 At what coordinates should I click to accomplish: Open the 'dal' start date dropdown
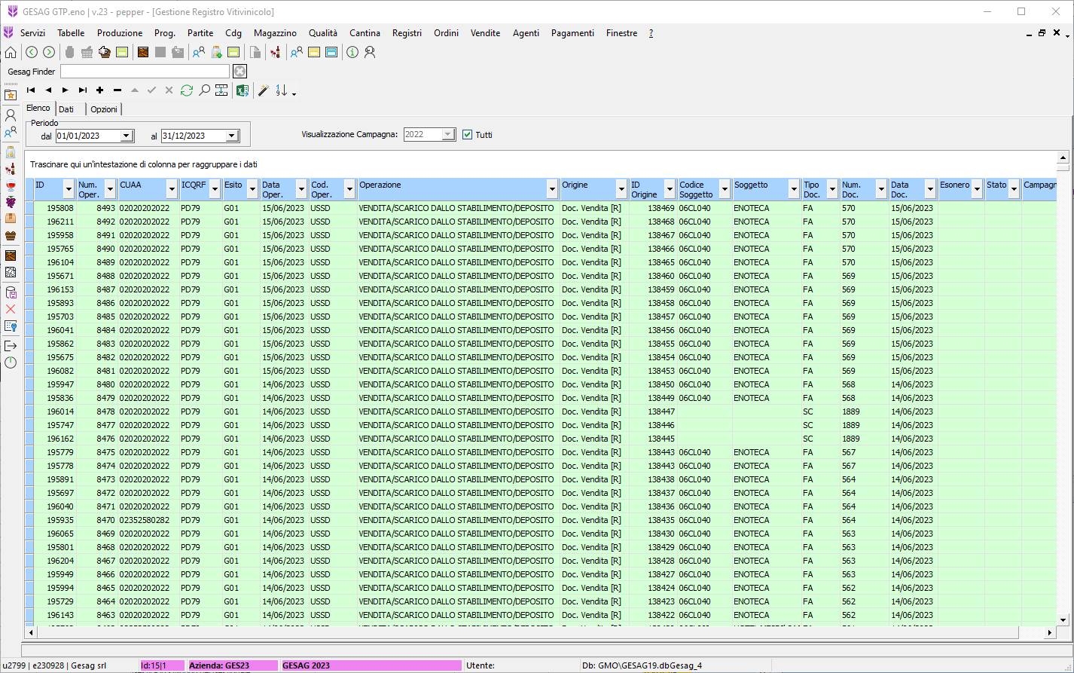127,136
